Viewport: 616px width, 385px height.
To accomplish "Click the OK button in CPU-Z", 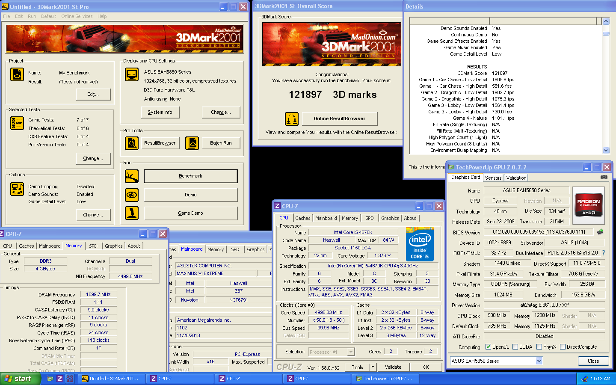I will coord(426,367).
